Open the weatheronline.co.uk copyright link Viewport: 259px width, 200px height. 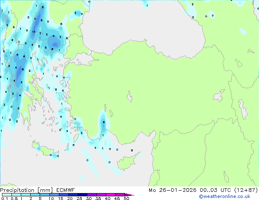pos(225,196)
